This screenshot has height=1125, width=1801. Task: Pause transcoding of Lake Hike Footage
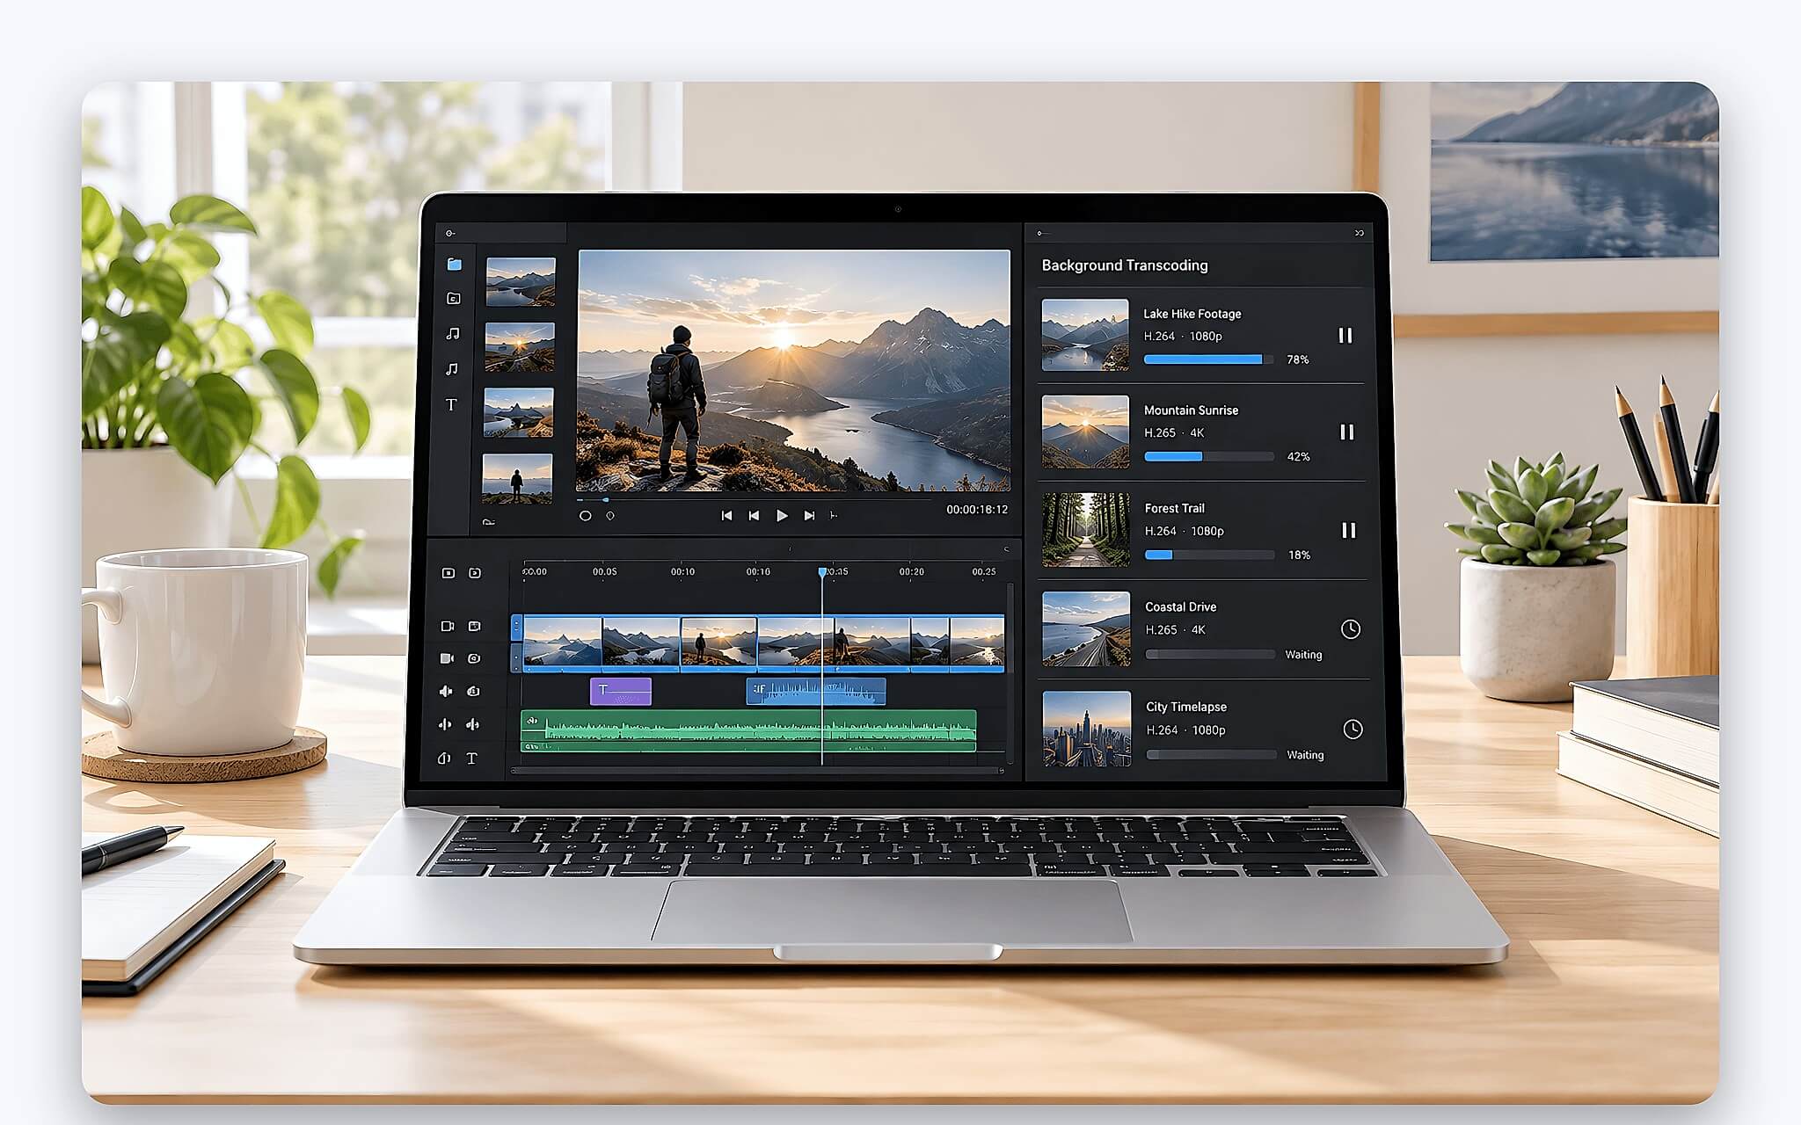click(1345, 336)
